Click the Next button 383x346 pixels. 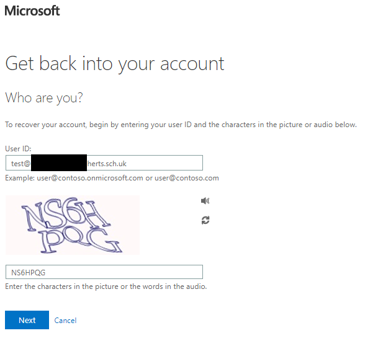pos(27,320)
